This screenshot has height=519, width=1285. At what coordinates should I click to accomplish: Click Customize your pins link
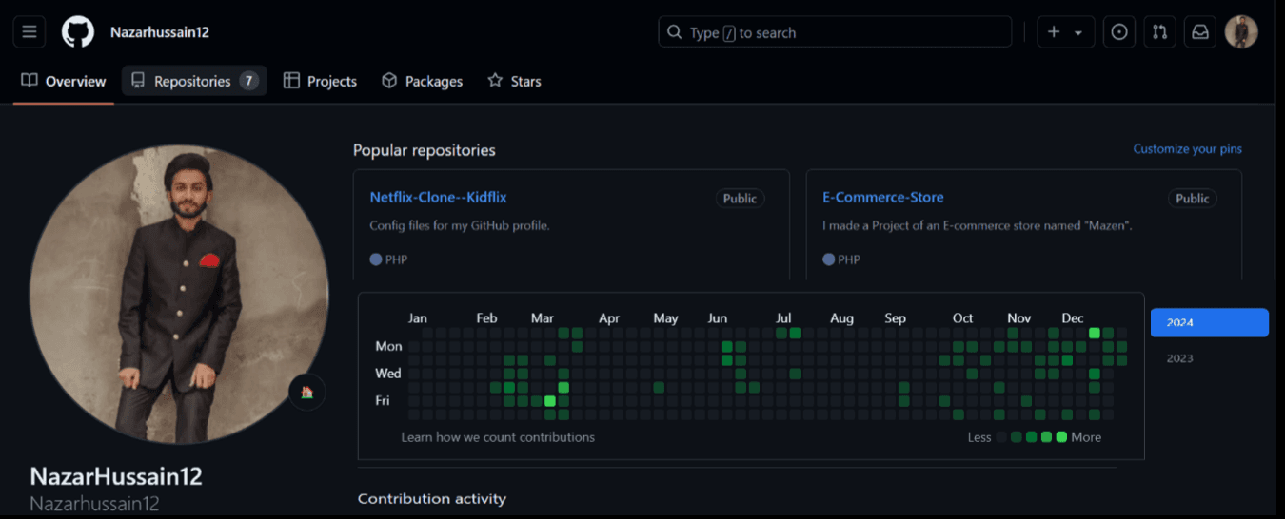[1187, 149]
